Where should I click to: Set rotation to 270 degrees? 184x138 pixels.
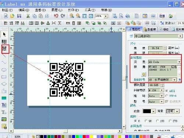[x=170, y=121]
